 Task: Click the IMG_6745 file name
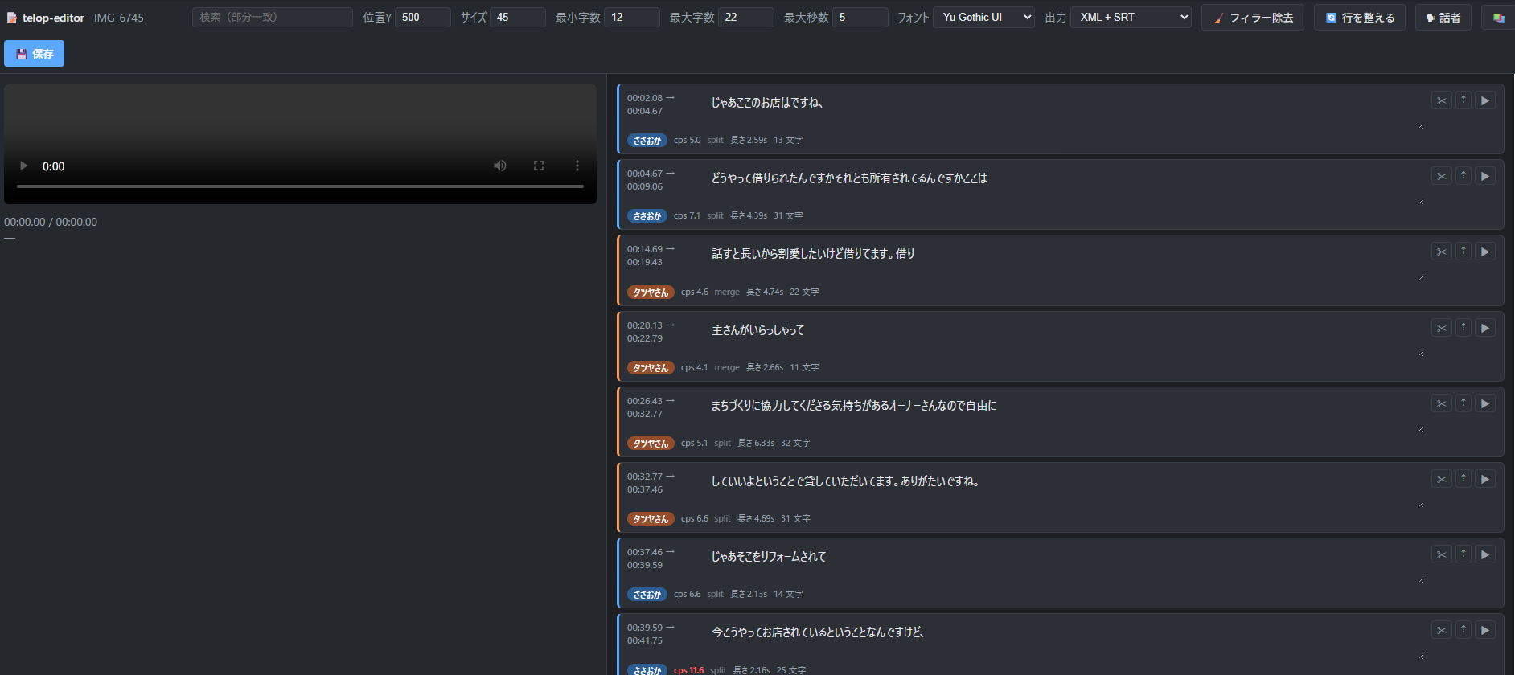[x=119, y=18]
